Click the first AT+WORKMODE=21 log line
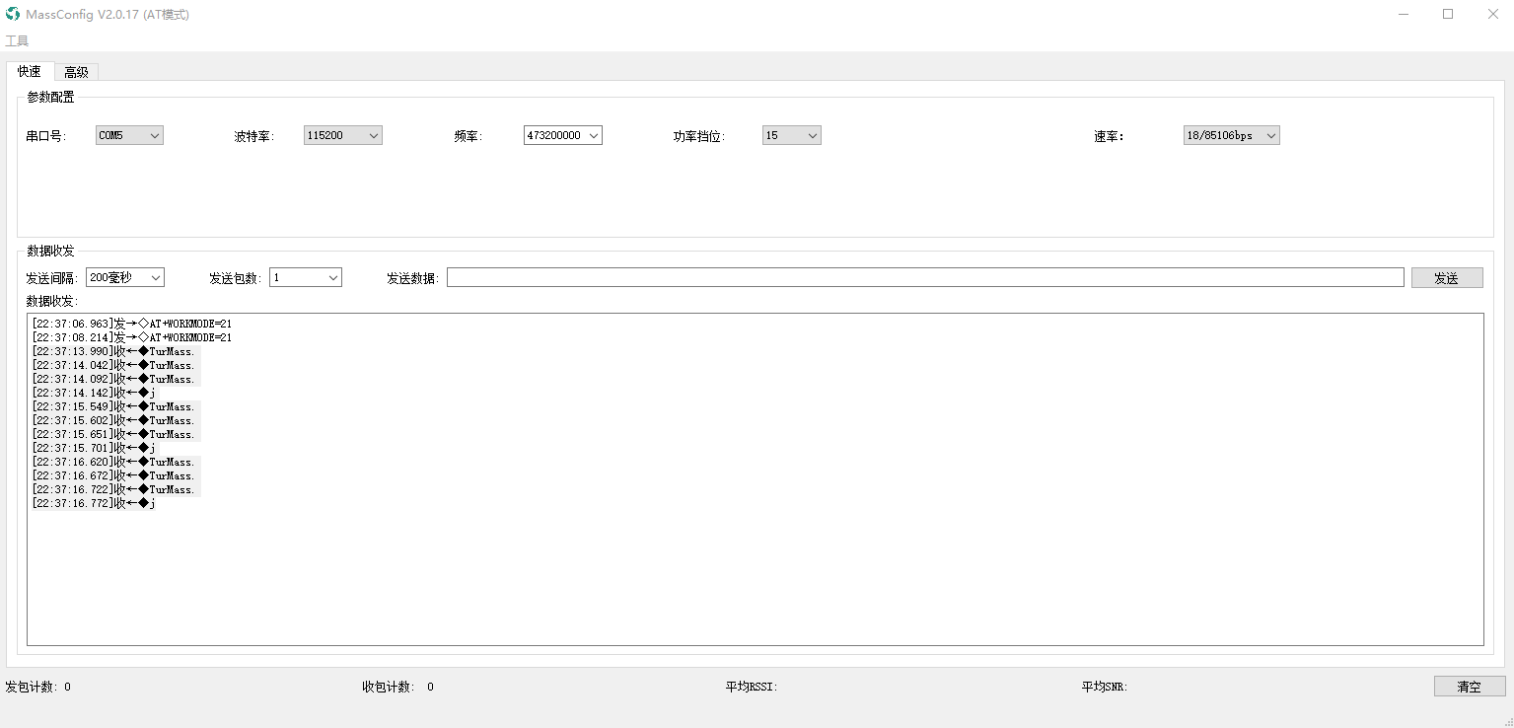1514x728 pixels. pos(132,324)
